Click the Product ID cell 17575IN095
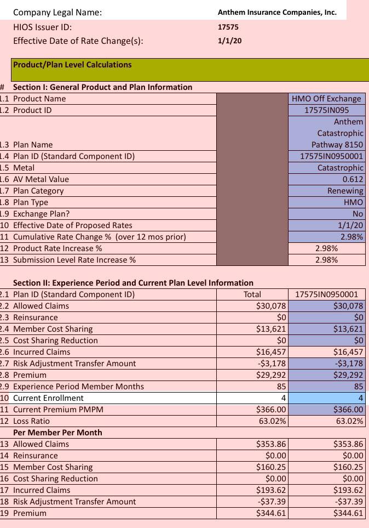369x528 pixels. click(326, 110)
